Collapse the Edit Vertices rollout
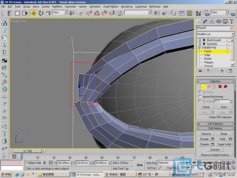Viewport: 237px width, 178px height. tap(215, 128)
